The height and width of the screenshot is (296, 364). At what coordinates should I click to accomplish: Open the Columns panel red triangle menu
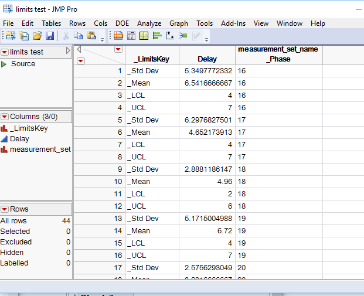[x=5, y=117]
